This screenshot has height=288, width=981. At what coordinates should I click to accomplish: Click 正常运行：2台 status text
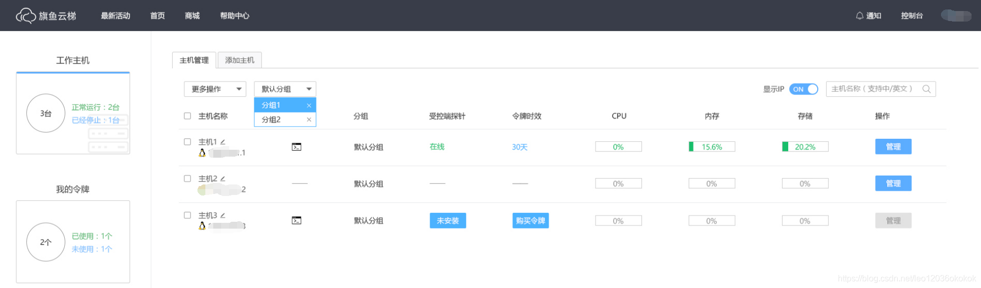pos(96,107)
